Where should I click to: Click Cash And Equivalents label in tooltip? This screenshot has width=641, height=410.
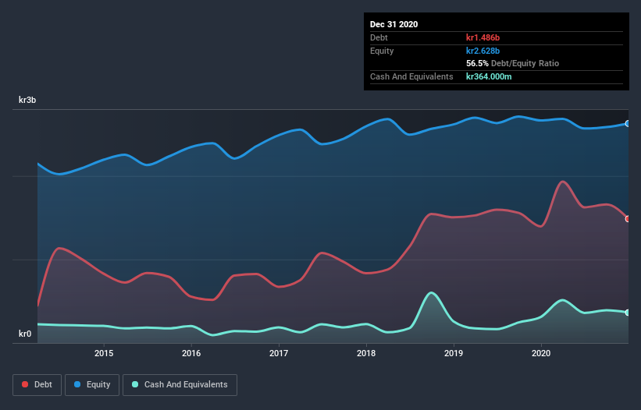[x=411, y=76]
